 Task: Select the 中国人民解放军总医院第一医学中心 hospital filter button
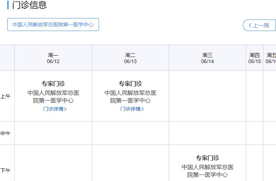coord(53,25)
